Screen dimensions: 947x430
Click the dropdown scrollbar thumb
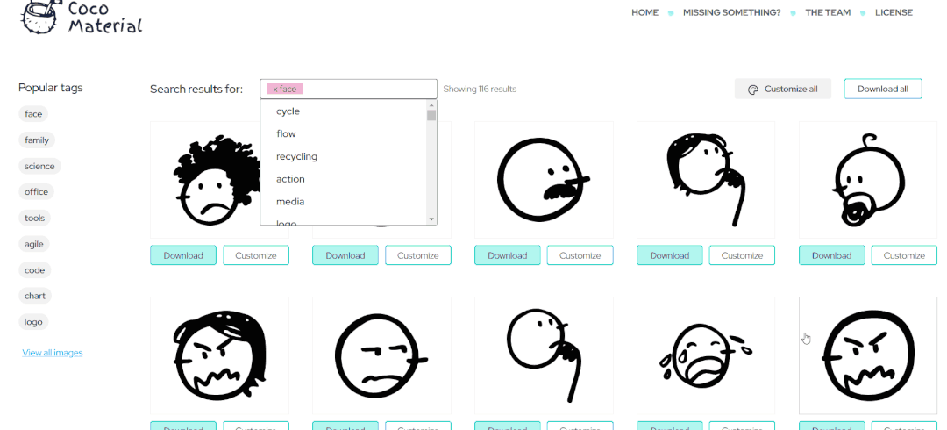[431, 116]
